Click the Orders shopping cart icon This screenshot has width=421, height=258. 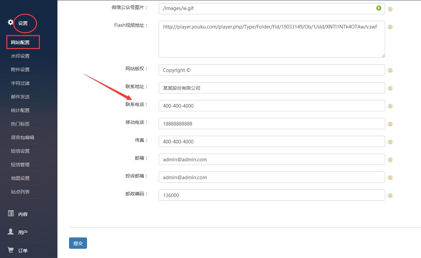[11, 250]
